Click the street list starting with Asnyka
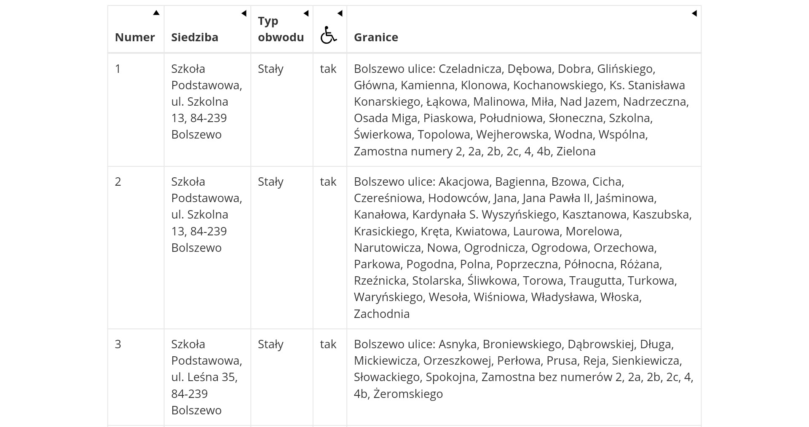The image size is (809, 427). point(522,368)
